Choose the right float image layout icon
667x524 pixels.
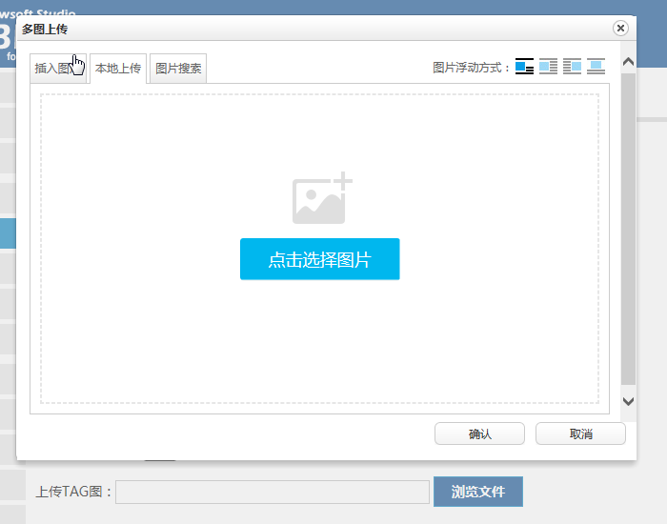(x=572, y=67)
